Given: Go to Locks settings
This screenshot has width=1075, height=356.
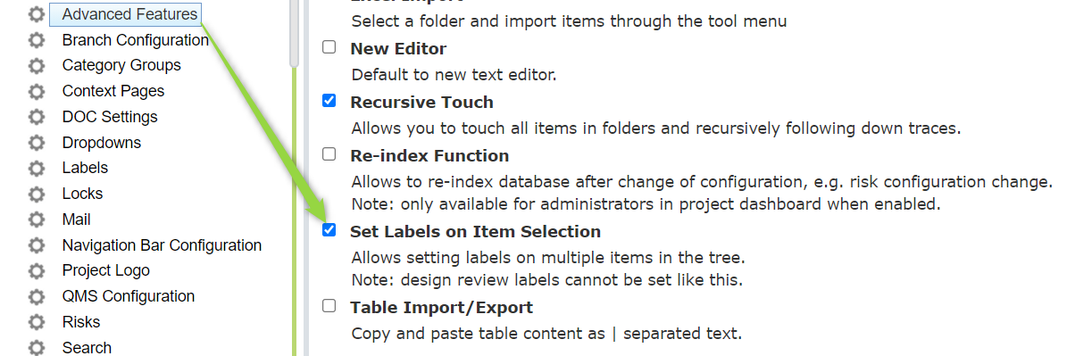Looking at the screenshot, I should pyautogui.click(x=82, y=194).
